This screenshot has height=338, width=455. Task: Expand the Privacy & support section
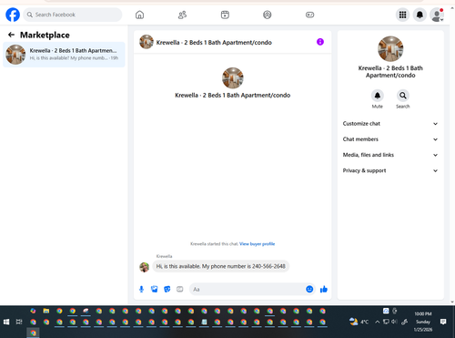(x=390, y=170)
